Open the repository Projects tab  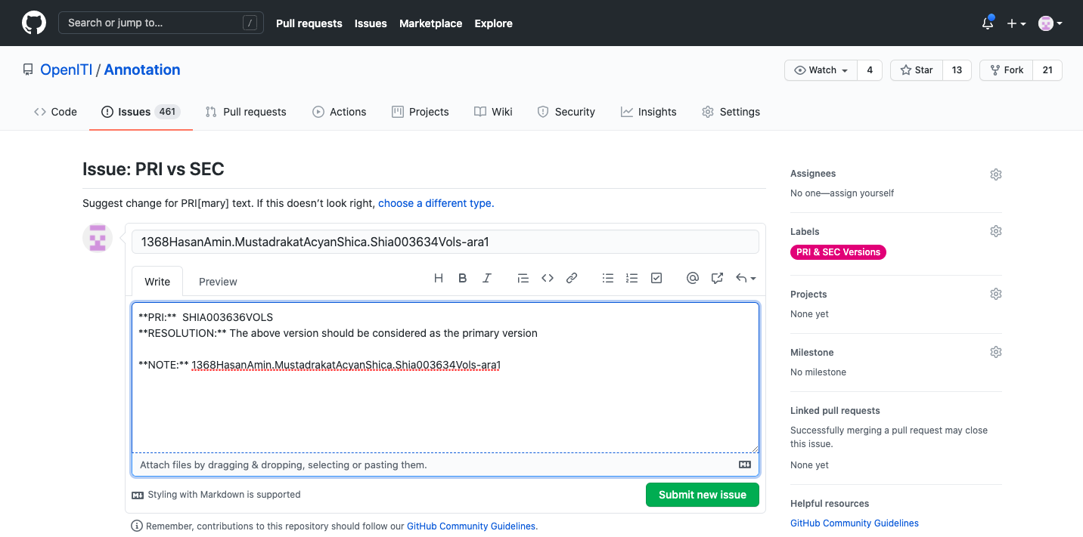[420, 112]
